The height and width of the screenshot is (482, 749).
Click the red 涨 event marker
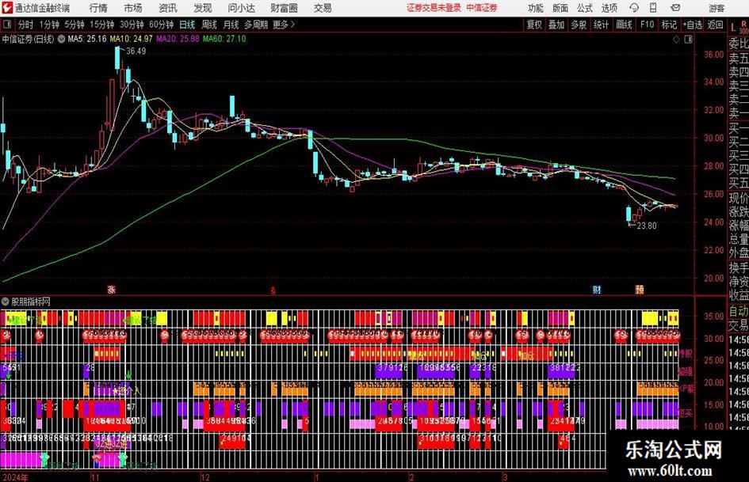pyautogui.click(x=111, y=289)
